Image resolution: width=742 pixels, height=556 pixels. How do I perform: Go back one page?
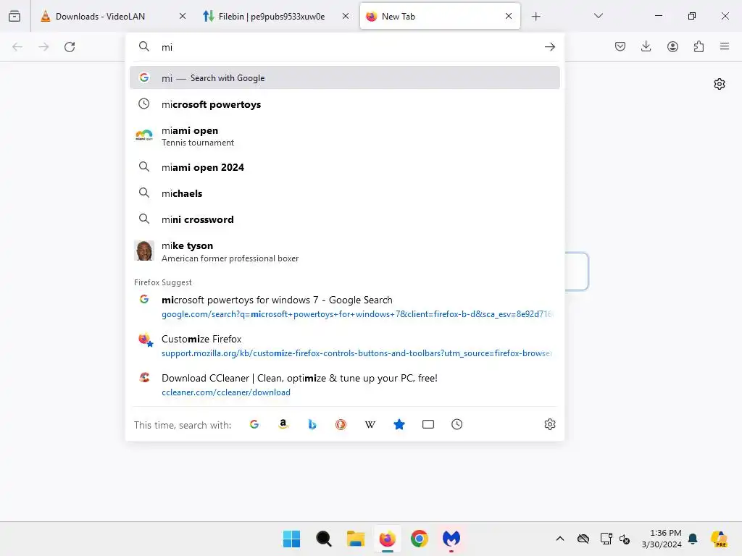tap(17, 47)
